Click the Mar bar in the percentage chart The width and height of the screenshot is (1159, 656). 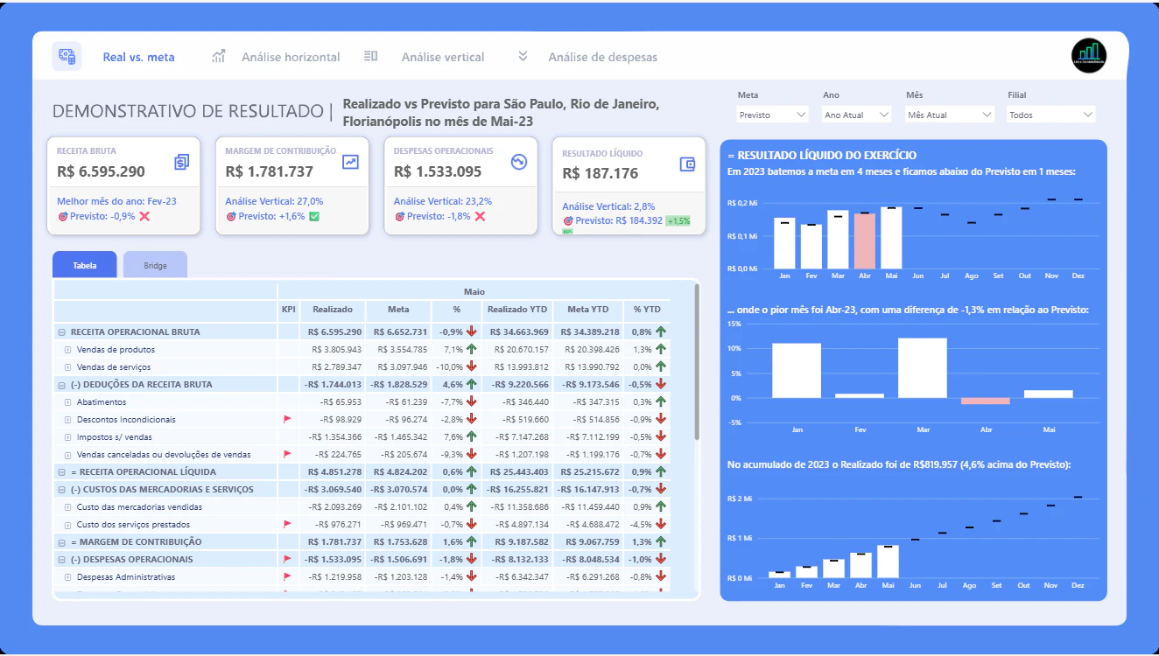click(x=923, y=368)
